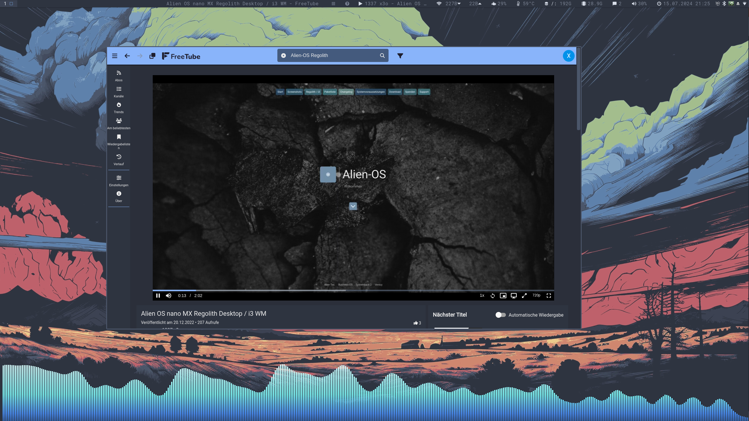
Task: Click workspace 1 in the i3 bar
Action: click(x=8, y=4)
